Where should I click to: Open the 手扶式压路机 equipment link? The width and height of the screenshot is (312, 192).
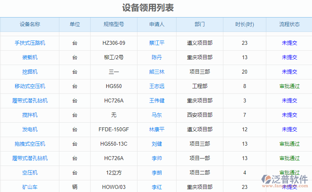pos(30,43)
